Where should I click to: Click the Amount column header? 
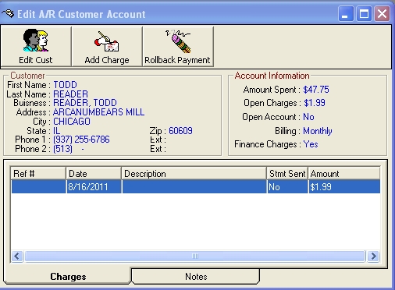(344, 173)
